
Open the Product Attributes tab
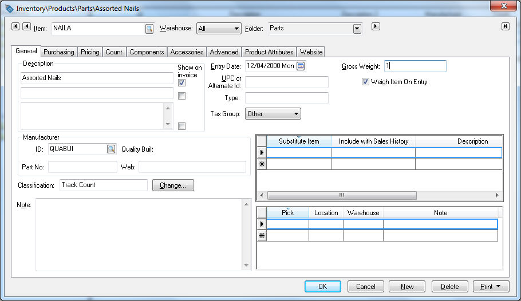[269, 52]
